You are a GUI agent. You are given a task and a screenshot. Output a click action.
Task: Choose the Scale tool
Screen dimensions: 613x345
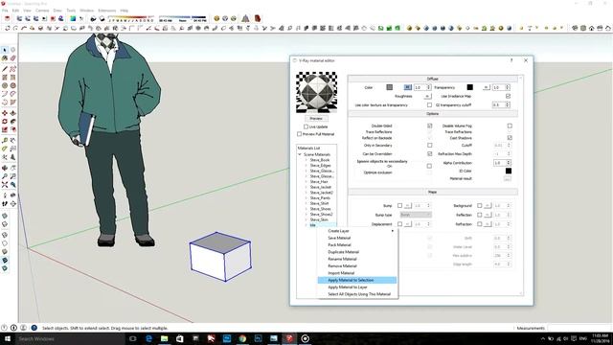pos(5,129)
